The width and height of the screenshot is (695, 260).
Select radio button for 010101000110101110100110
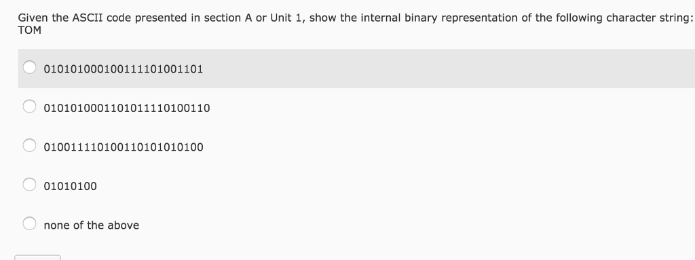click(29, 107)
